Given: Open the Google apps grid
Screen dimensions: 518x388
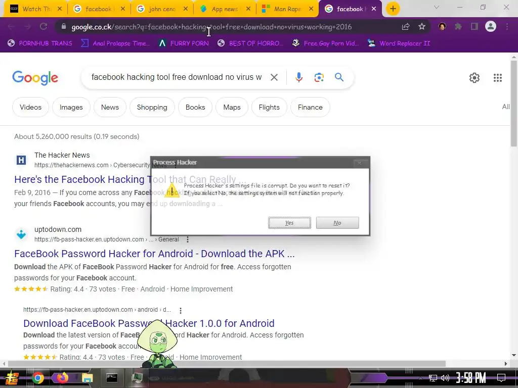Looking at the screenshot, I should click(498, 77).
